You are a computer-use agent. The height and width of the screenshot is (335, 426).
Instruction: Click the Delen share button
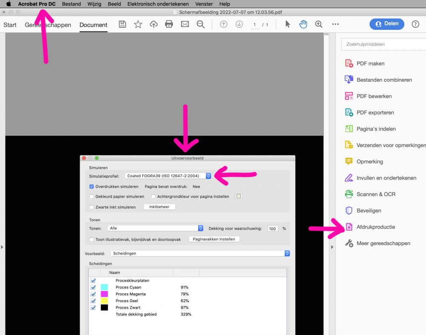click(387, 24)
